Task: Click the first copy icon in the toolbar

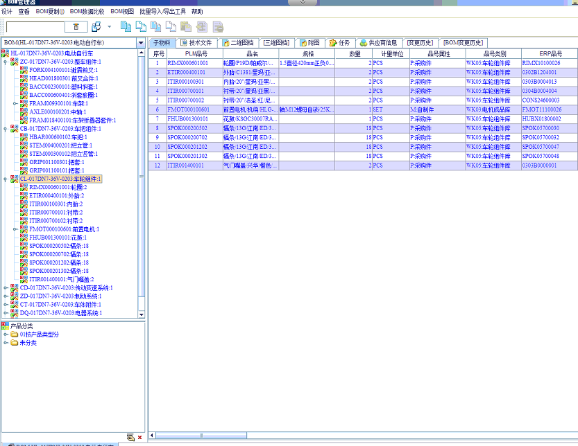Action: pyautogui.click(x=126, y=26)
